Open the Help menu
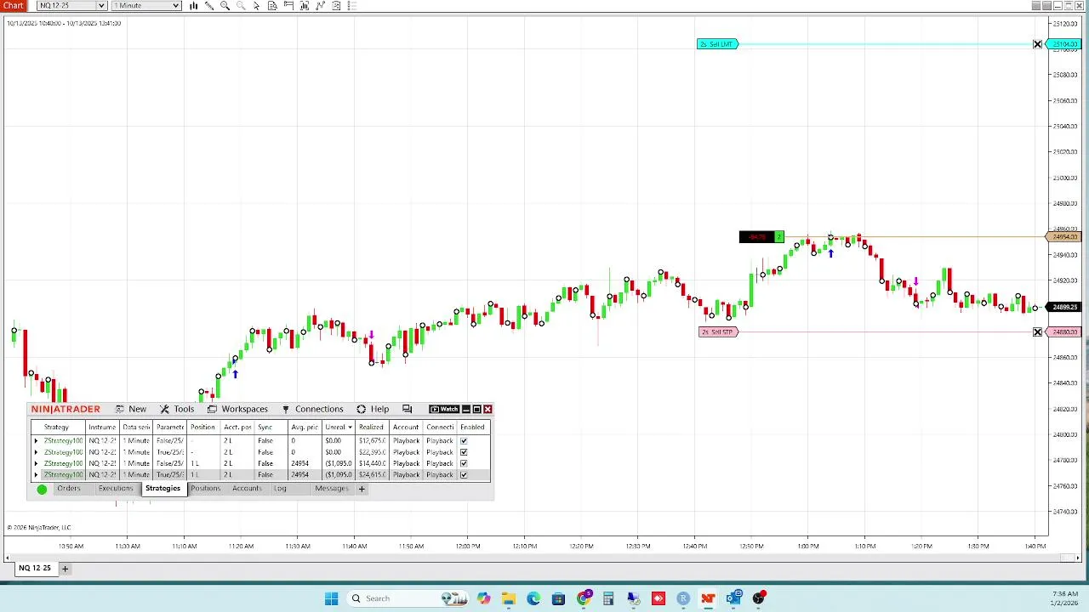This screenshot has width=1089, height=612. tap(373, 410)
